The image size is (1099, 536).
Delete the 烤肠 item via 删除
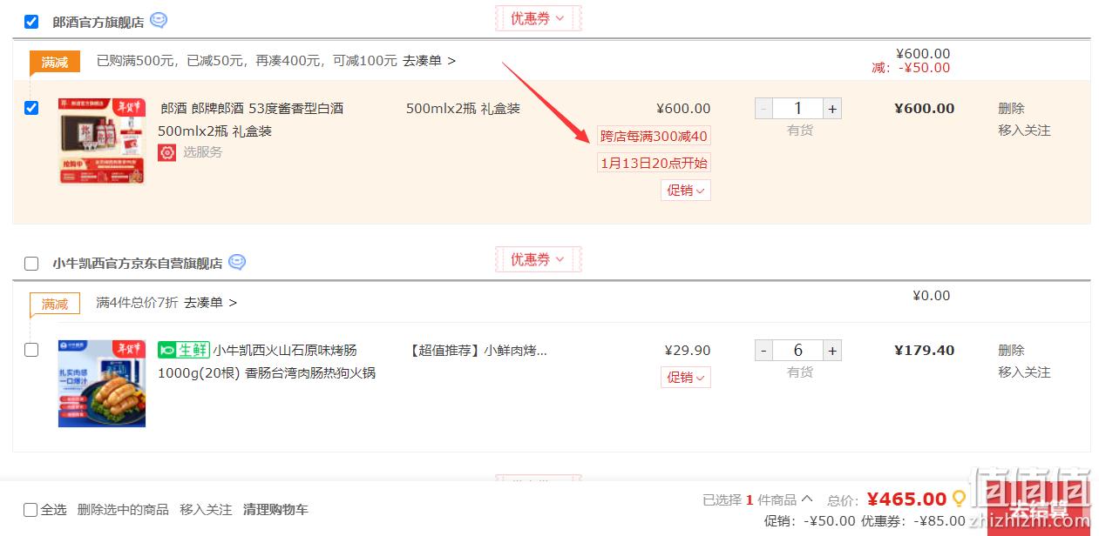click(1011, 350)
